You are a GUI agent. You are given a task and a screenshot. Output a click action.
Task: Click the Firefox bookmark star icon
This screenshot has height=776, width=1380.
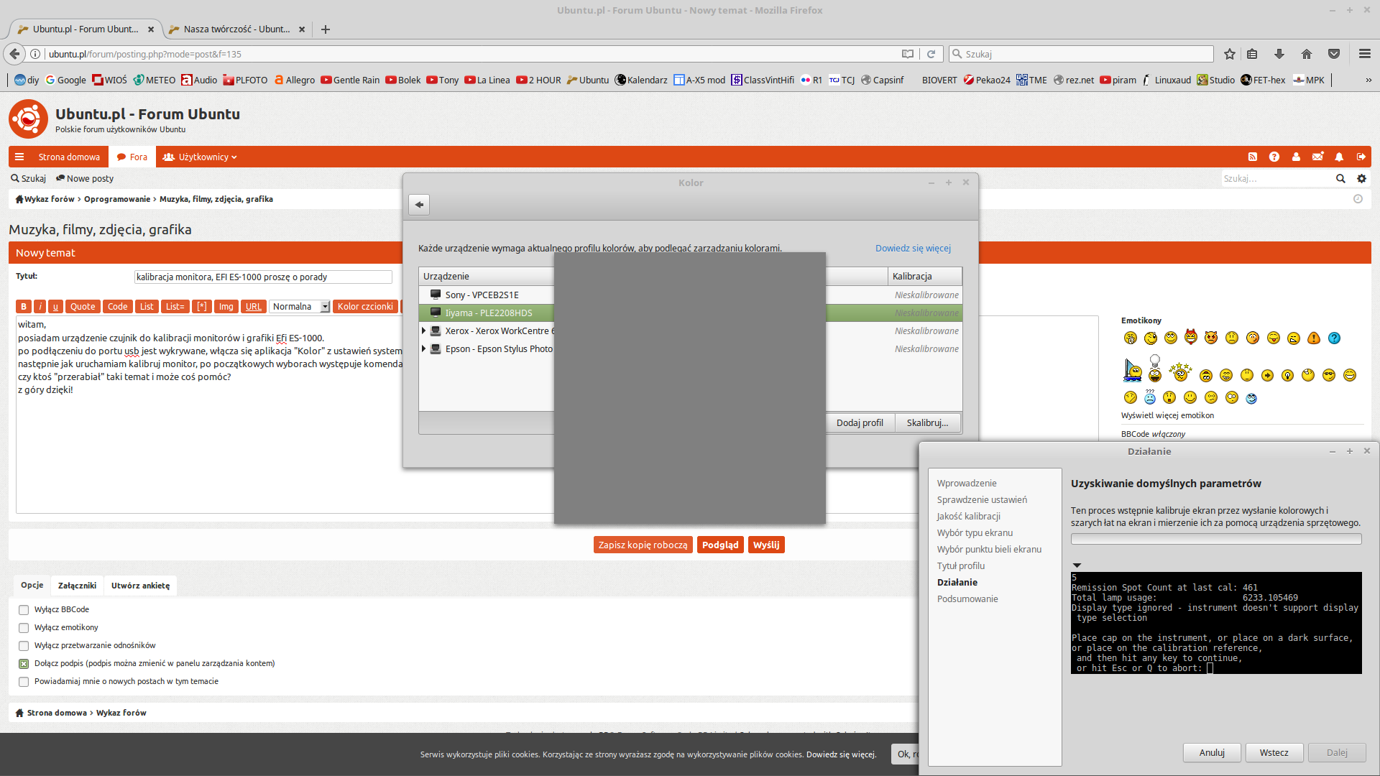tap(1230, 54)
